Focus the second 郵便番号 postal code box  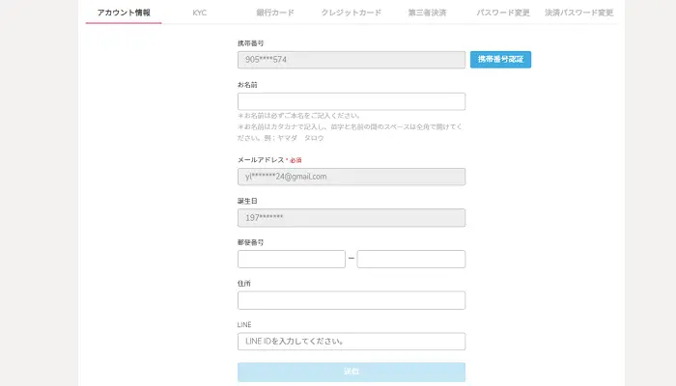click(x=410, y=259)
